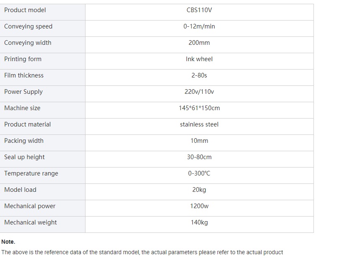The image size is (347, 258).
Task: Click the 'Packing width' row label
Action: [x=24, y=141]
